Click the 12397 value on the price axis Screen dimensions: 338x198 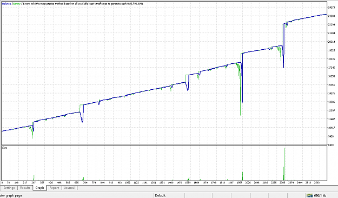[331, 110]
